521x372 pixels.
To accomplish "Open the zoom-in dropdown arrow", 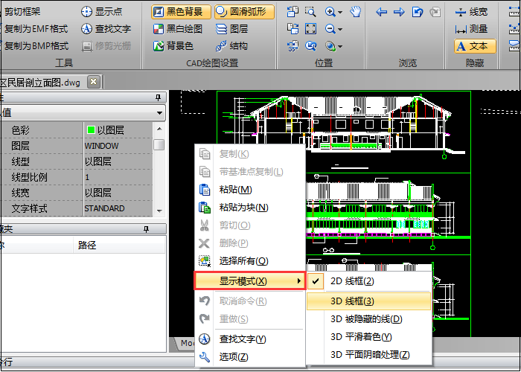I will (x=340, y=12).
